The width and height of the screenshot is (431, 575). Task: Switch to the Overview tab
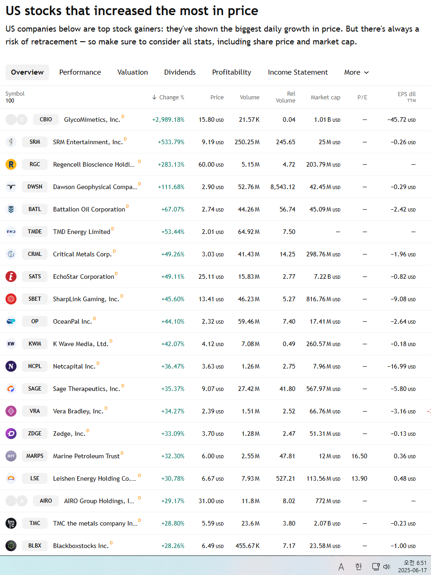click(27, 72)
